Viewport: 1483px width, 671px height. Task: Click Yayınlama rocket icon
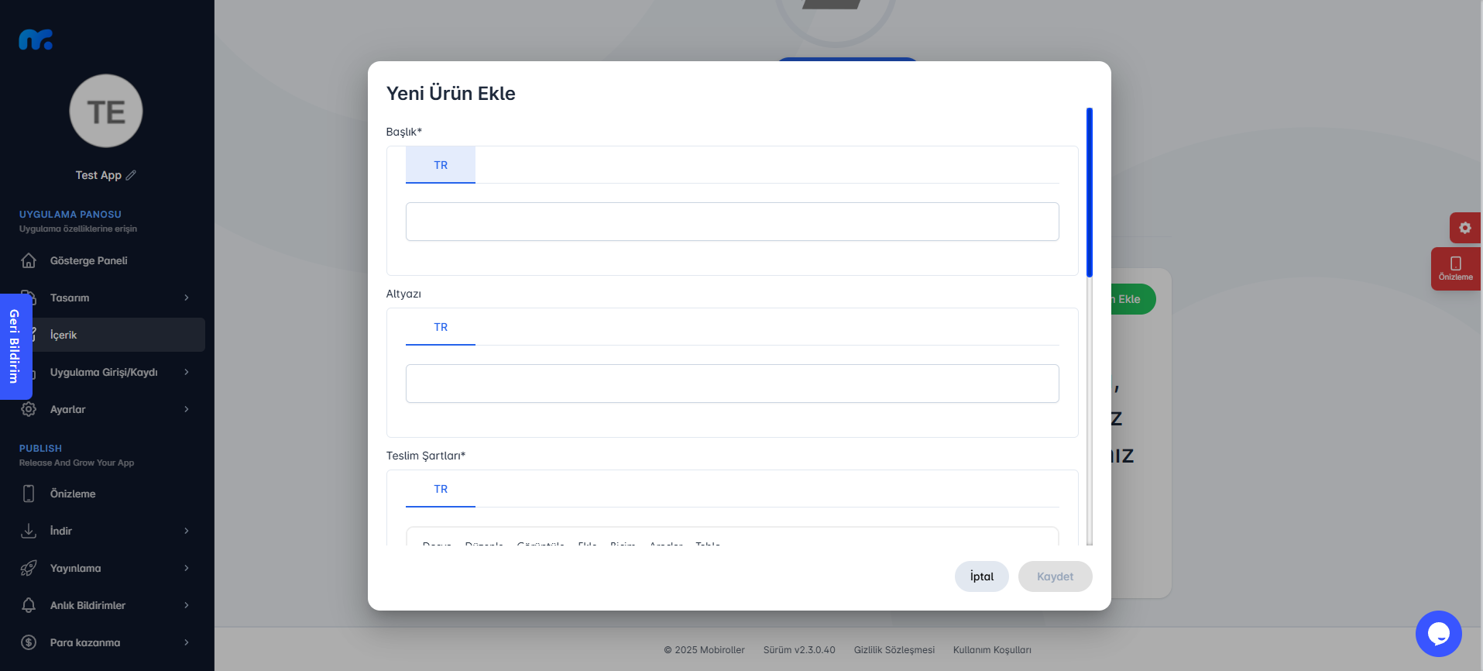click(29, 568)
